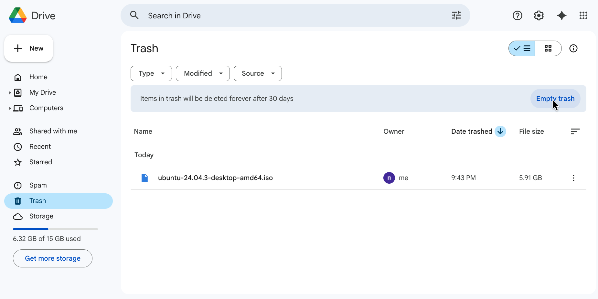Open the Help and support menu

pyautogui.click(x=517, y=15)
